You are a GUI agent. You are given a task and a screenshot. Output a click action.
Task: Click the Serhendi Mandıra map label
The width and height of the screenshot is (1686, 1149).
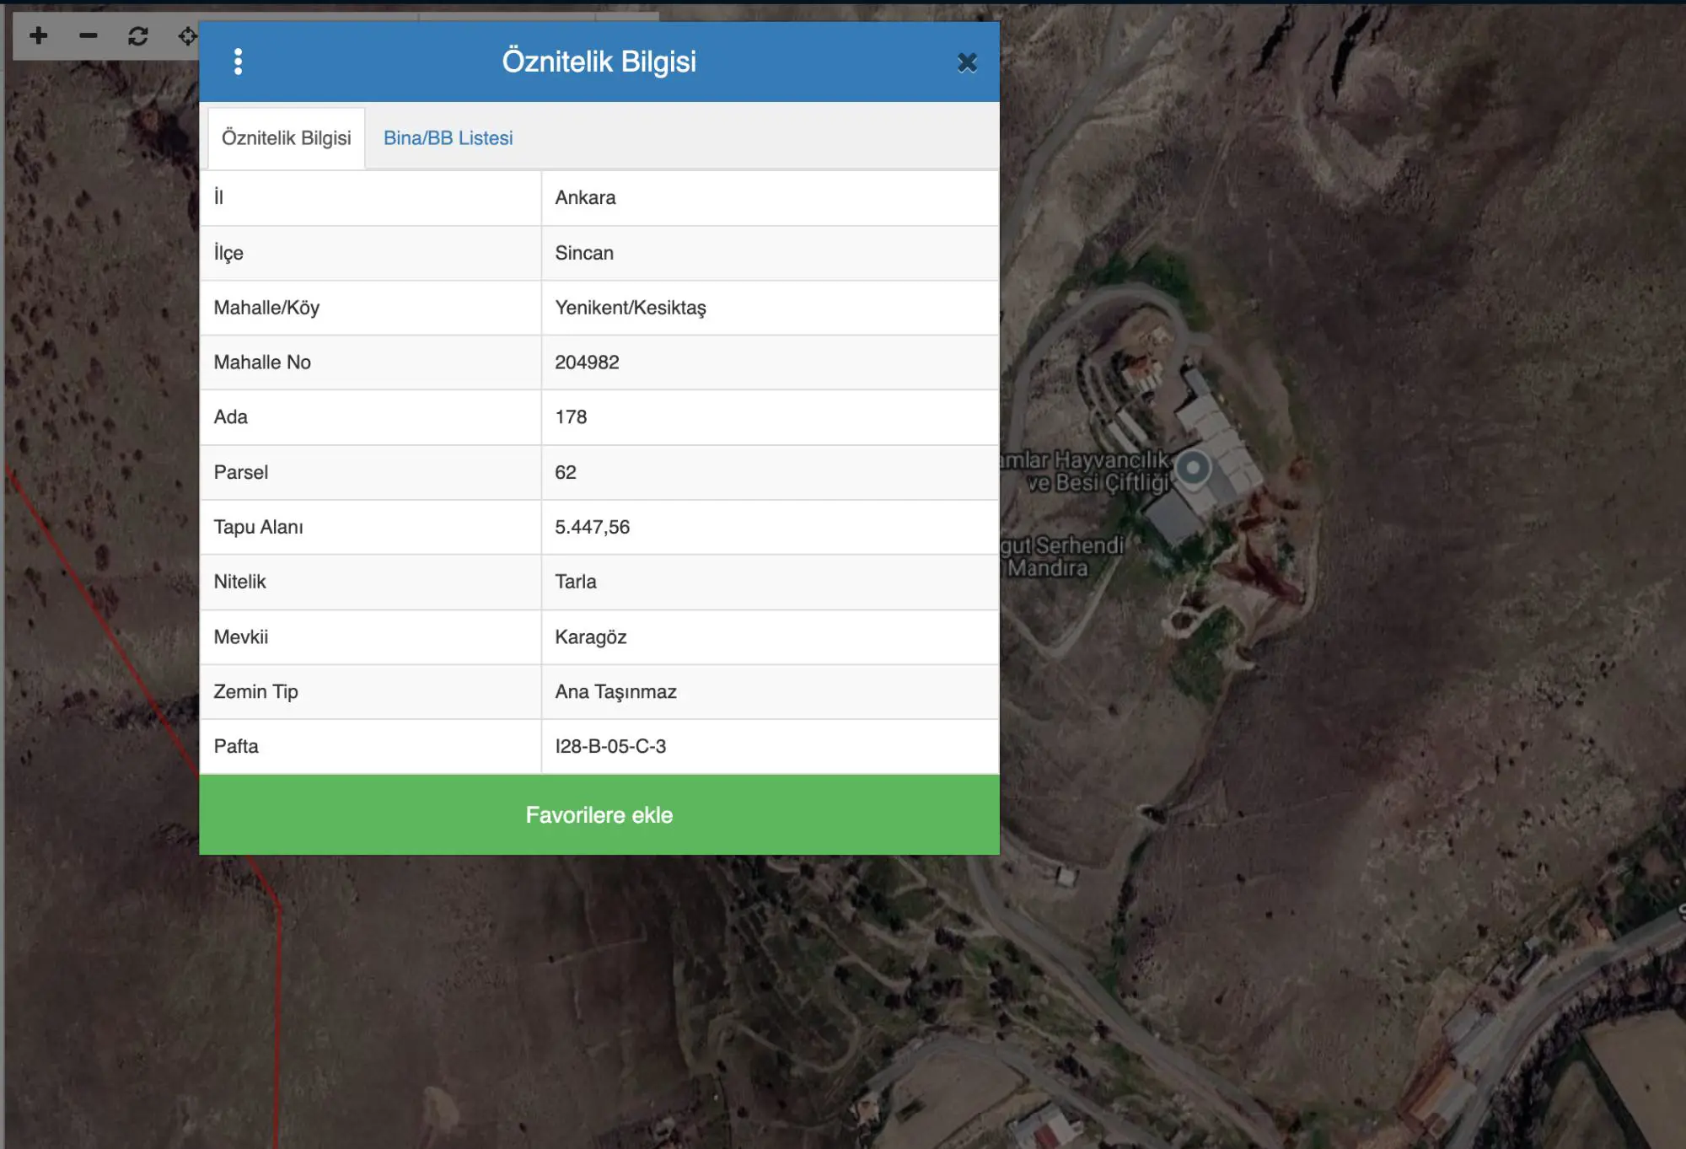click(1064, 557)
